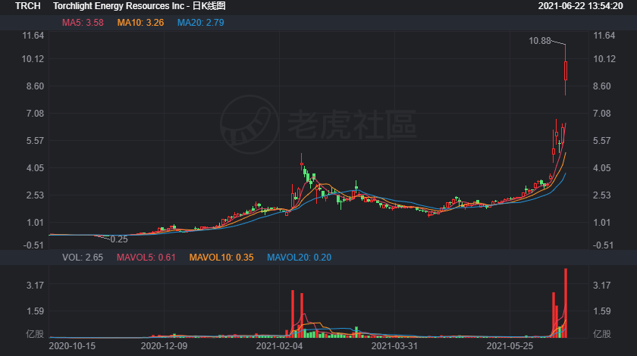Image resolution: width=637 pixels, height=356 pixels.
Task: Click the left axis 2.53 price label
Action: tap(35, 195)
